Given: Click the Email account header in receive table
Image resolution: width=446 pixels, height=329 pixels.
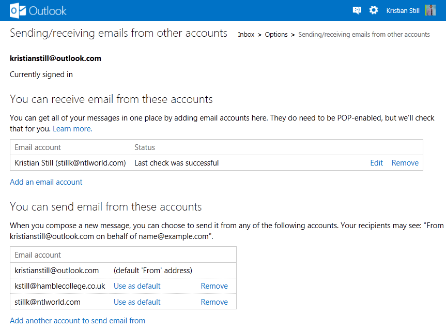Looking at the screenshot, I should tap(38, 147).
